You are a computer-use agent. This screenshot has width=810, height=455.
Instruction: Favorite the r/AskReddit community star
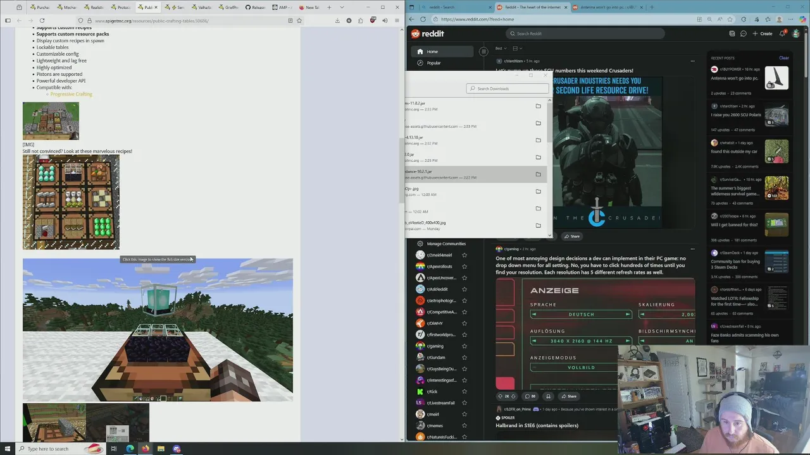pos(464,289)
